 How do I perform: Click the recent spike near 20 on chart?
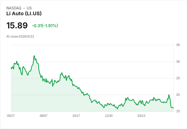point(169,95)
